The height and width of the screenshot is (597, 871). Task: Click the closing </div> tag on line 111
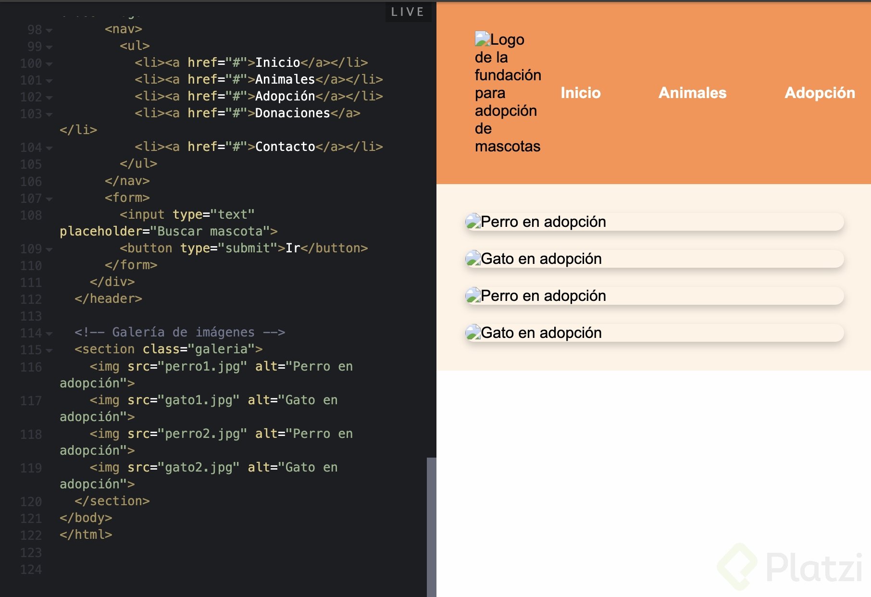point(112,282)
